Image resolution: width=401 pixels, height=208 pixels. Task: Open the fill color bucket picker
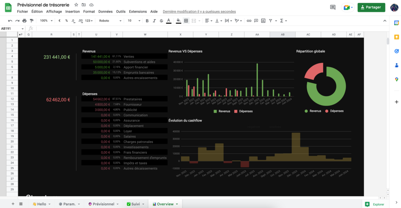click(x=178, y=21)
